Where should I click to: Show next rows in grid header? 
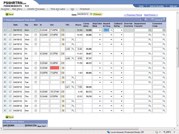tap(164, 19)
